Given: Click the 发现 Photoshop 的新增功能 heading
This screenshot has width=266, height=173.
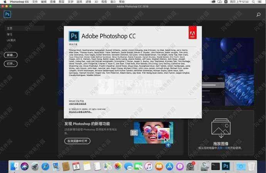Looking at the screenshot, I should [87, 124].
